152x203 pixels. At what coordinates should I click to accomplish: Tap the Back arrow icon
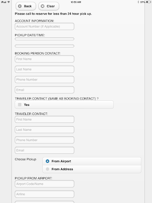click(20, 6)
